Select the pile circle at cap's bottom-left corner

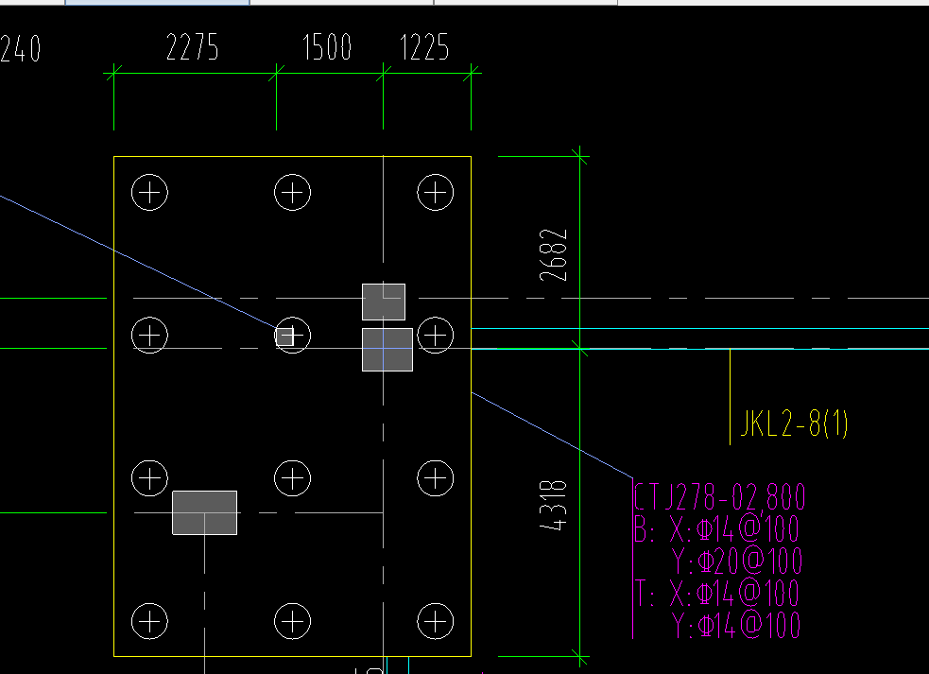[149, 621]
